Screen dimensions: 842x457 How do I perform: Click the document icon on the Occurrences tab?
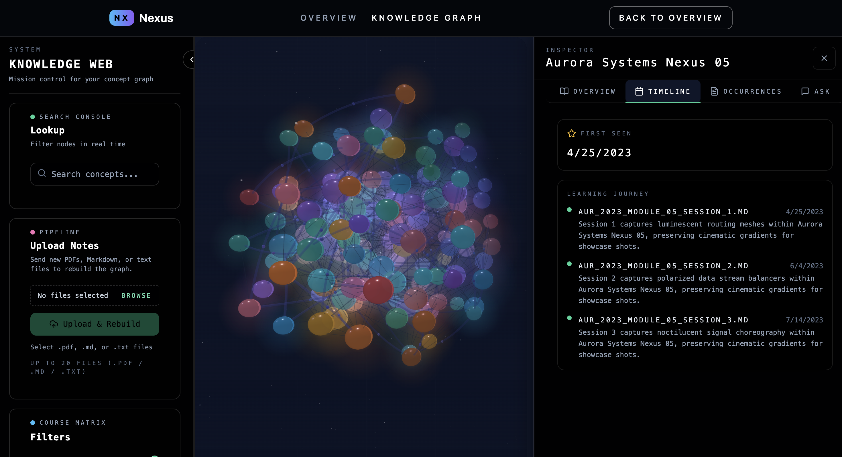714,92
